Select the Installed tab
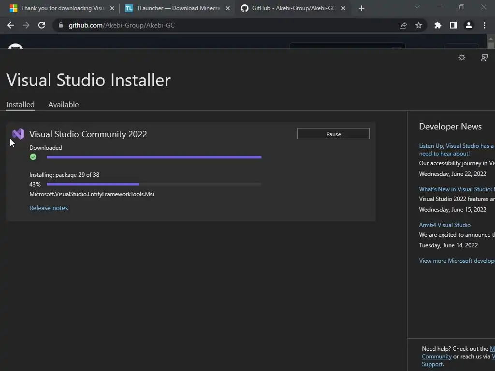This screenshot has width=495, height=371. (x=20, y=105)
